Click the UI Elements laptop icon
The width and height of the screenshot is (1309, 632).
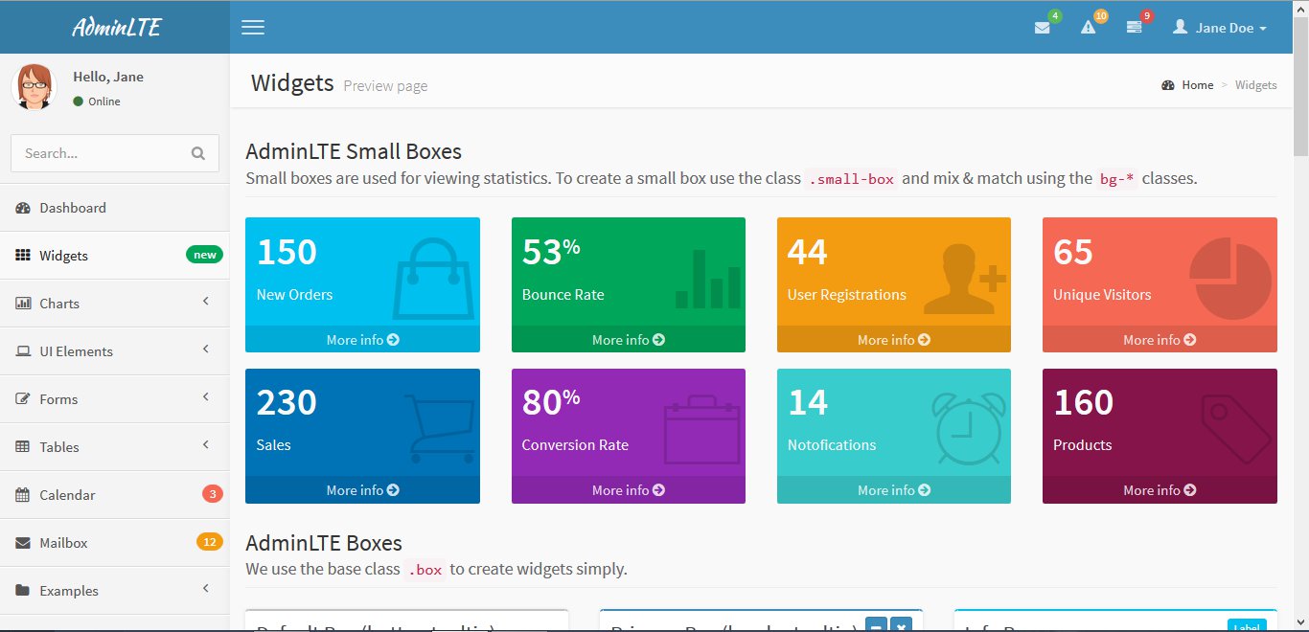23,351
